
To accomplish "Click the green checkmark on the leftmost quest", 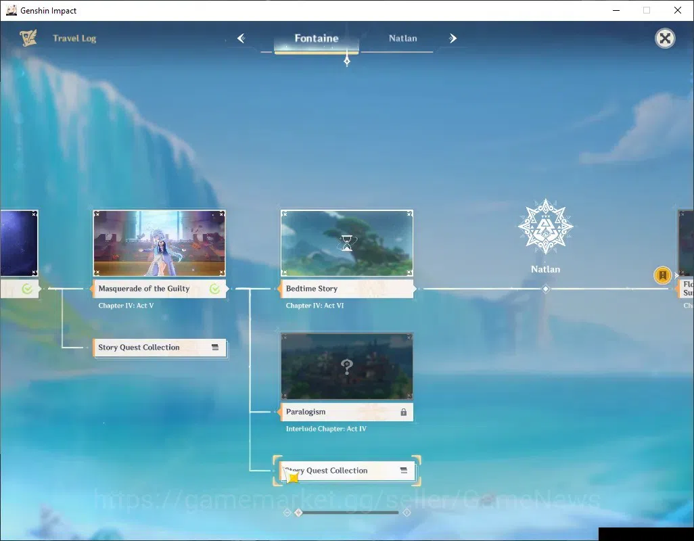I will pos(27,289).
